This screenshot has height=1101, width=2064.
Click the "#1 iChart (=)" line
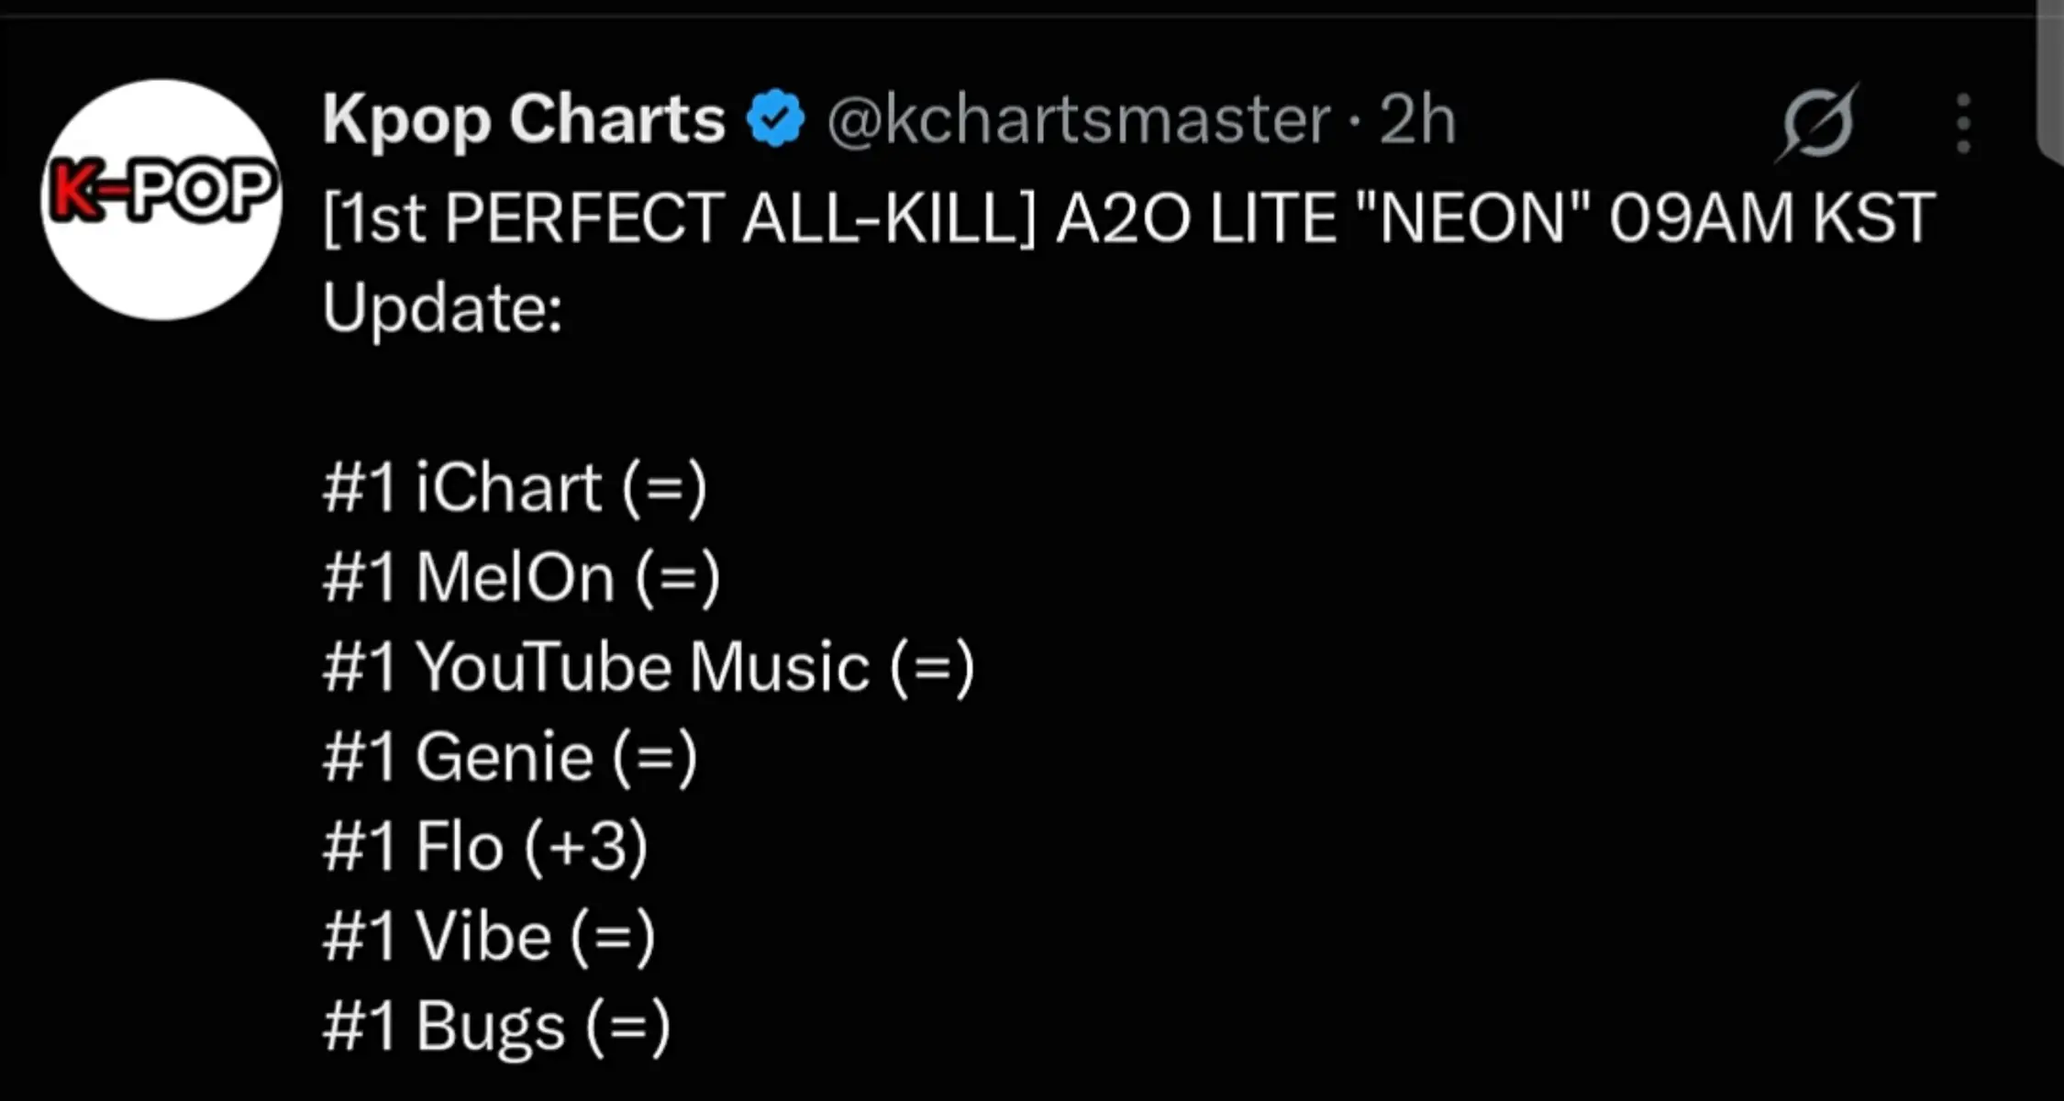515,487
